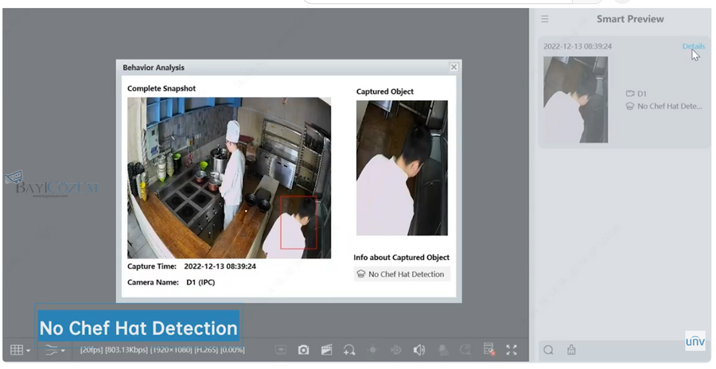Close the Behavior Analysis dialog

[453, 68]
